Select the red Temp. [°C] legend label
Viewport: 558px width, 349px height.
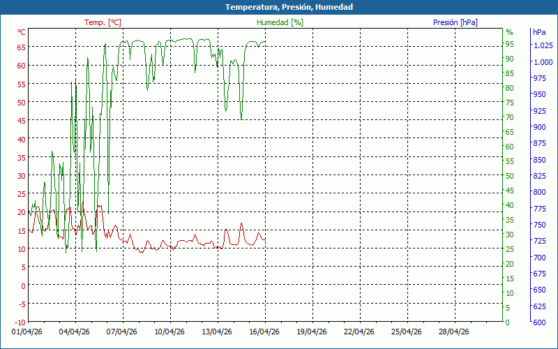click(x=103, y=22)
